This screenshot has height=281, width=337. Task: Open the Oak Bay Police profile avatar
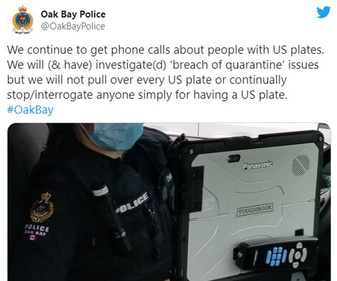click(x=22, y=19)
